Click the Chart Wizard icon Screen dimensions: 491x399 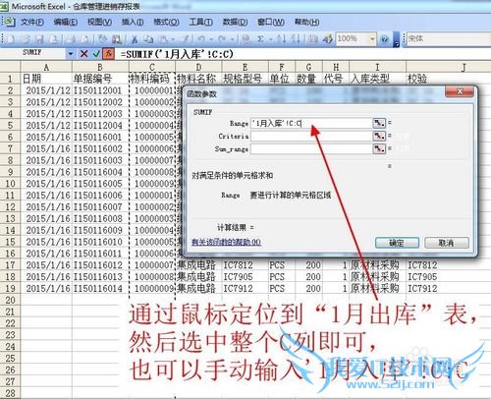pyautogui.click(x=313, y=39)
